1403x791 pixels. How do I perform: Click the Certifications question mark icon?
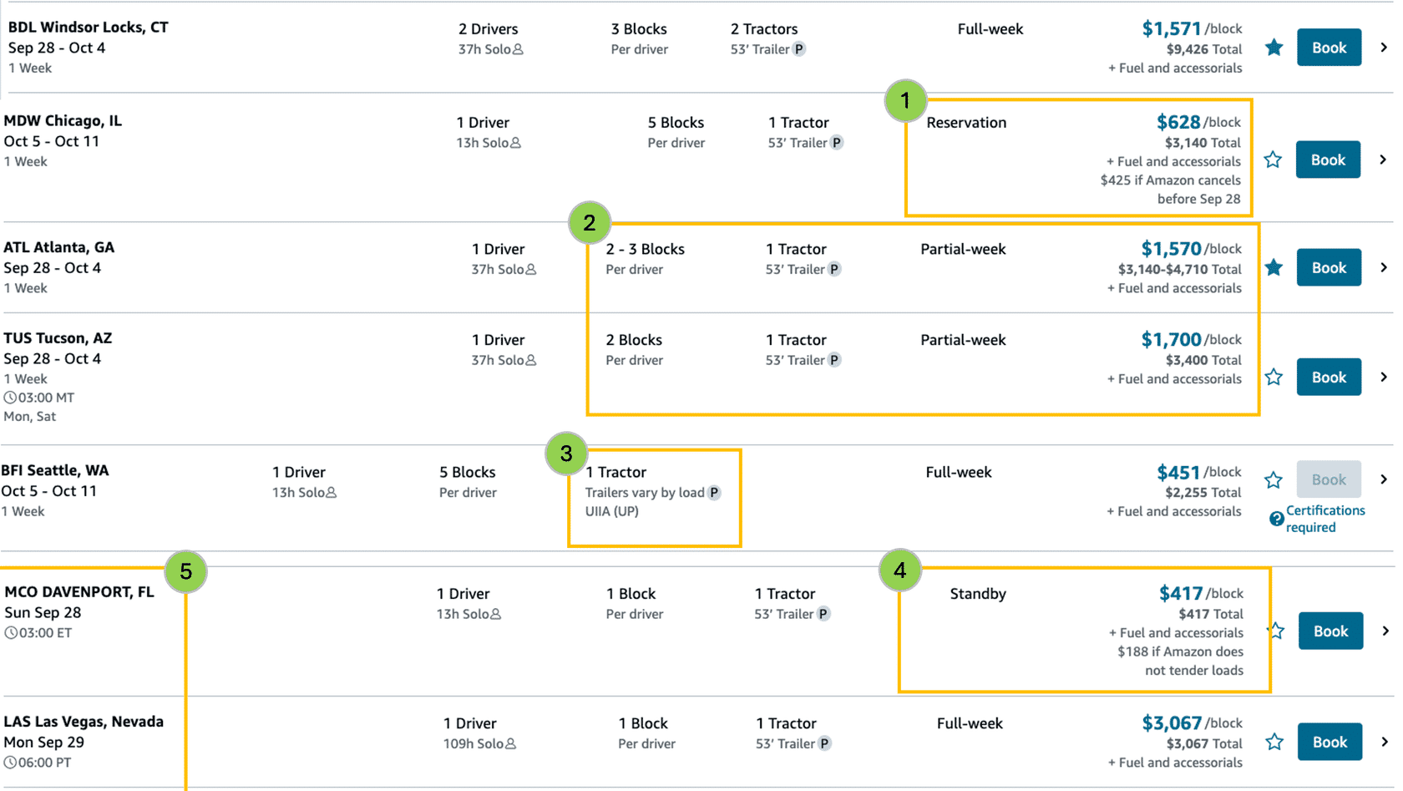(x=1276, y=520)
